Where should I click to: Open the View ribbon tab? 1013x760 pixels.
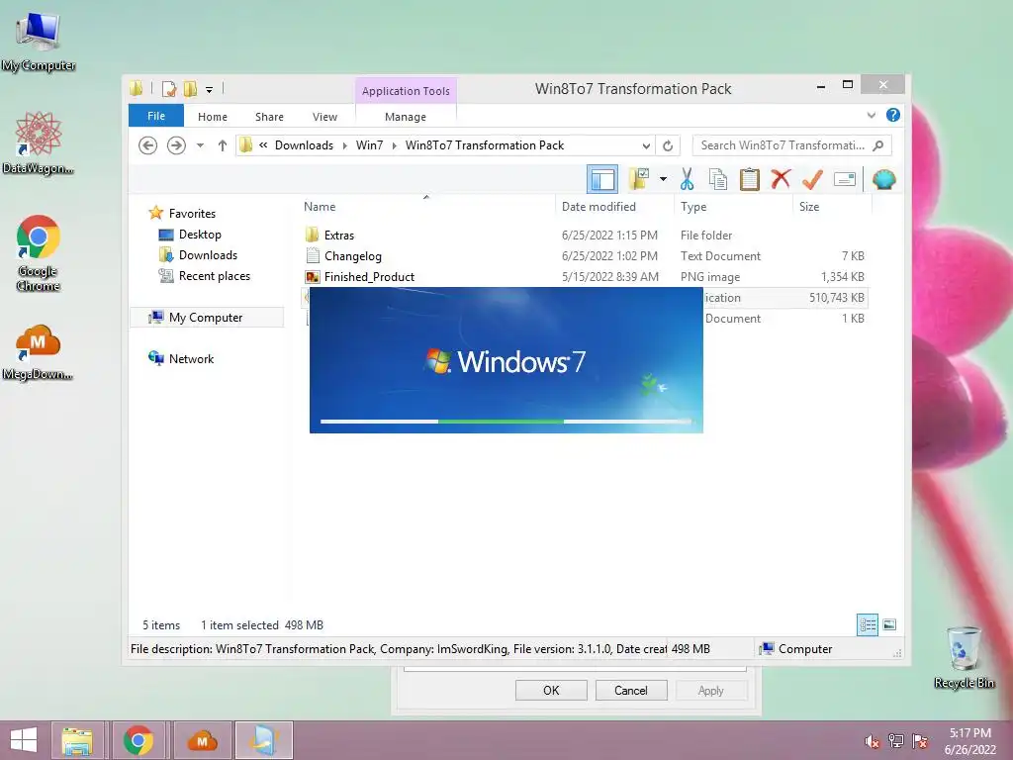(x=324, y=117)
